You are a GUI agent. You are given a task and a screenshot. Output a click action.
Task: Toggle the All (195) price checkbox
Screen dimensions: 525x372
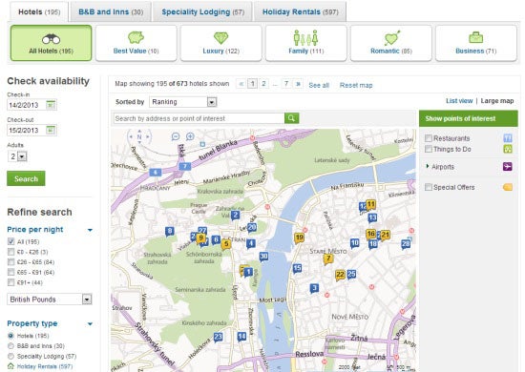[x=11, y=241]
